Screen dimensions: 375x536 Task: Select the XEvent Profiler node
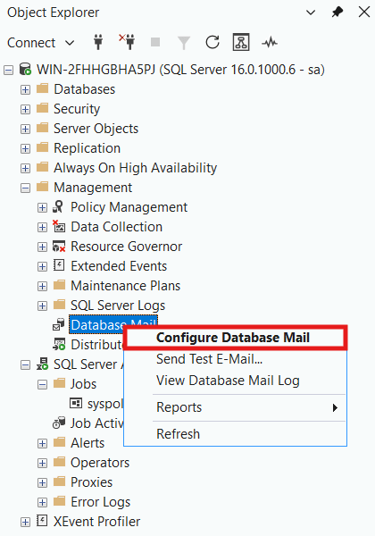point(96,522)
